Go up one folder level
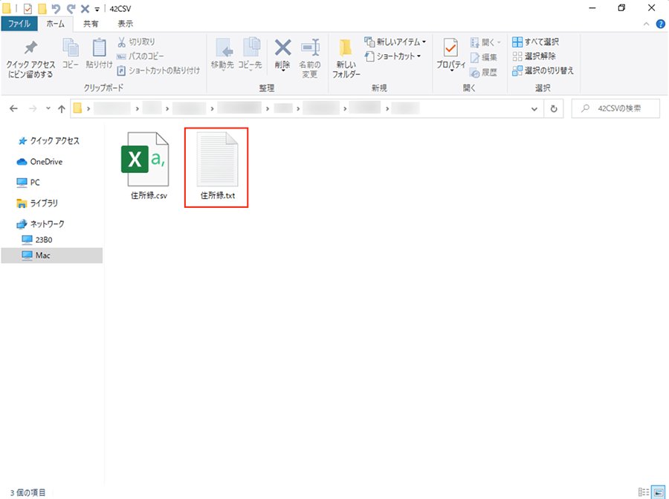This screenshot has width=669, height=499. [x=62, y=108]
